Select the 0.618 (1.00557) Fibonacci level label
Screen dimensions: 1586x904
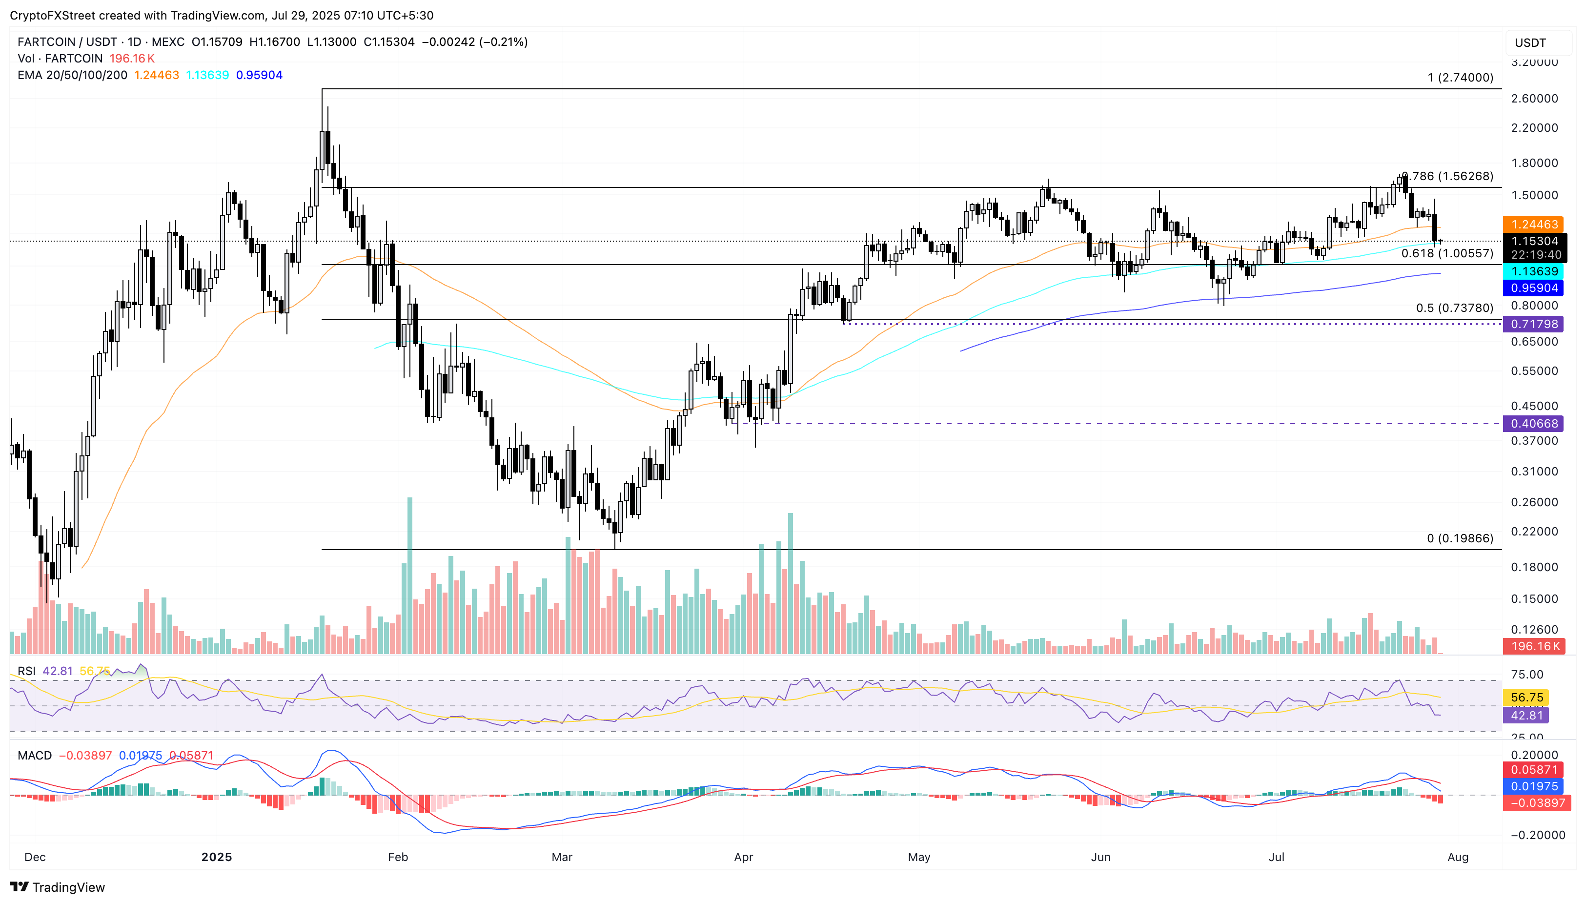[1446, 253]
